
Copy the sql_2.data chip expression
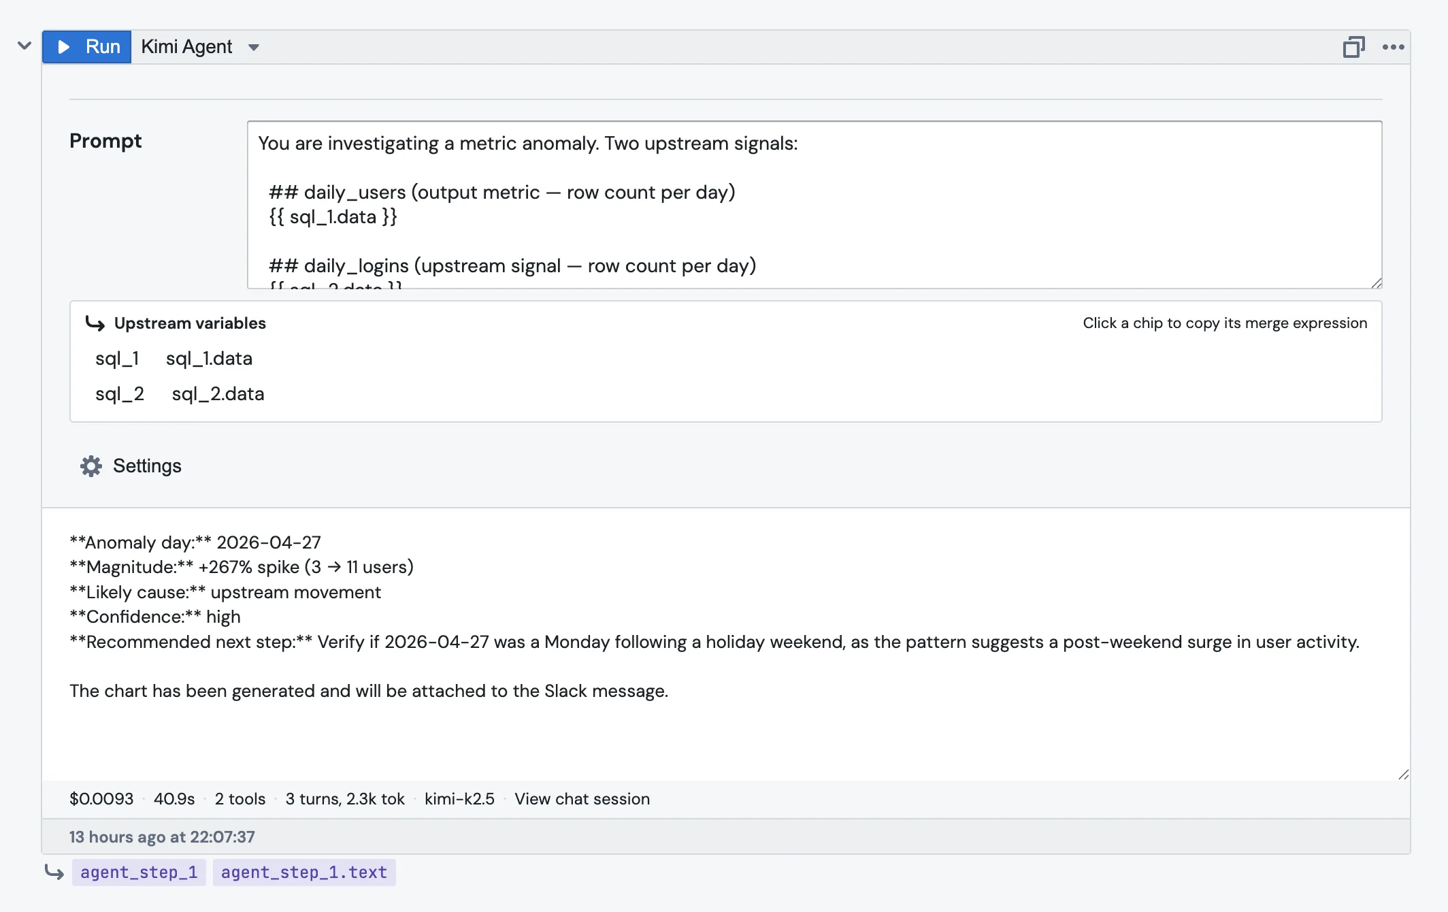[218, 394]
